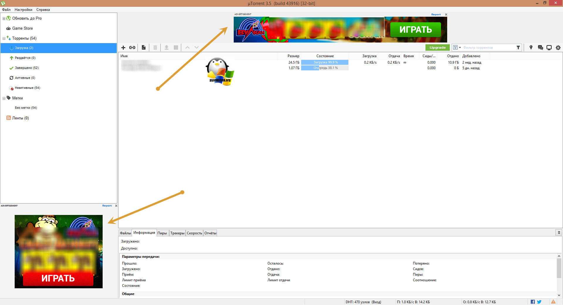563x305 pixels.
Task: Click Report link on the top ad
Action: point(436,14)
